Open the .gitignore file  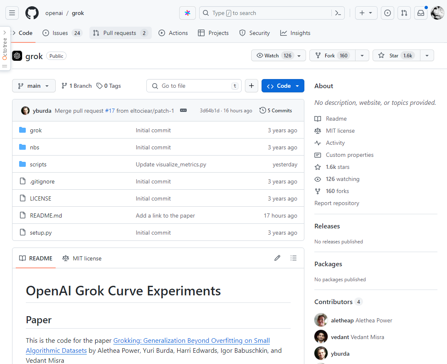click(x=42, y=181)
